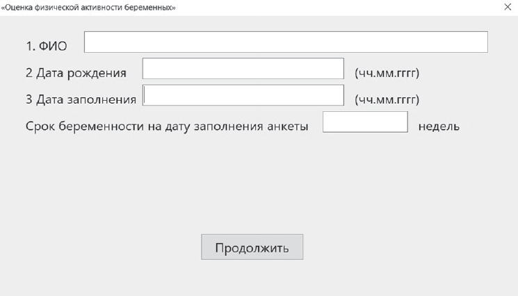Click the word 'анкеты' in the term label
The width and height of the screenshot is (518, 296).
click(x=285, y=127)
